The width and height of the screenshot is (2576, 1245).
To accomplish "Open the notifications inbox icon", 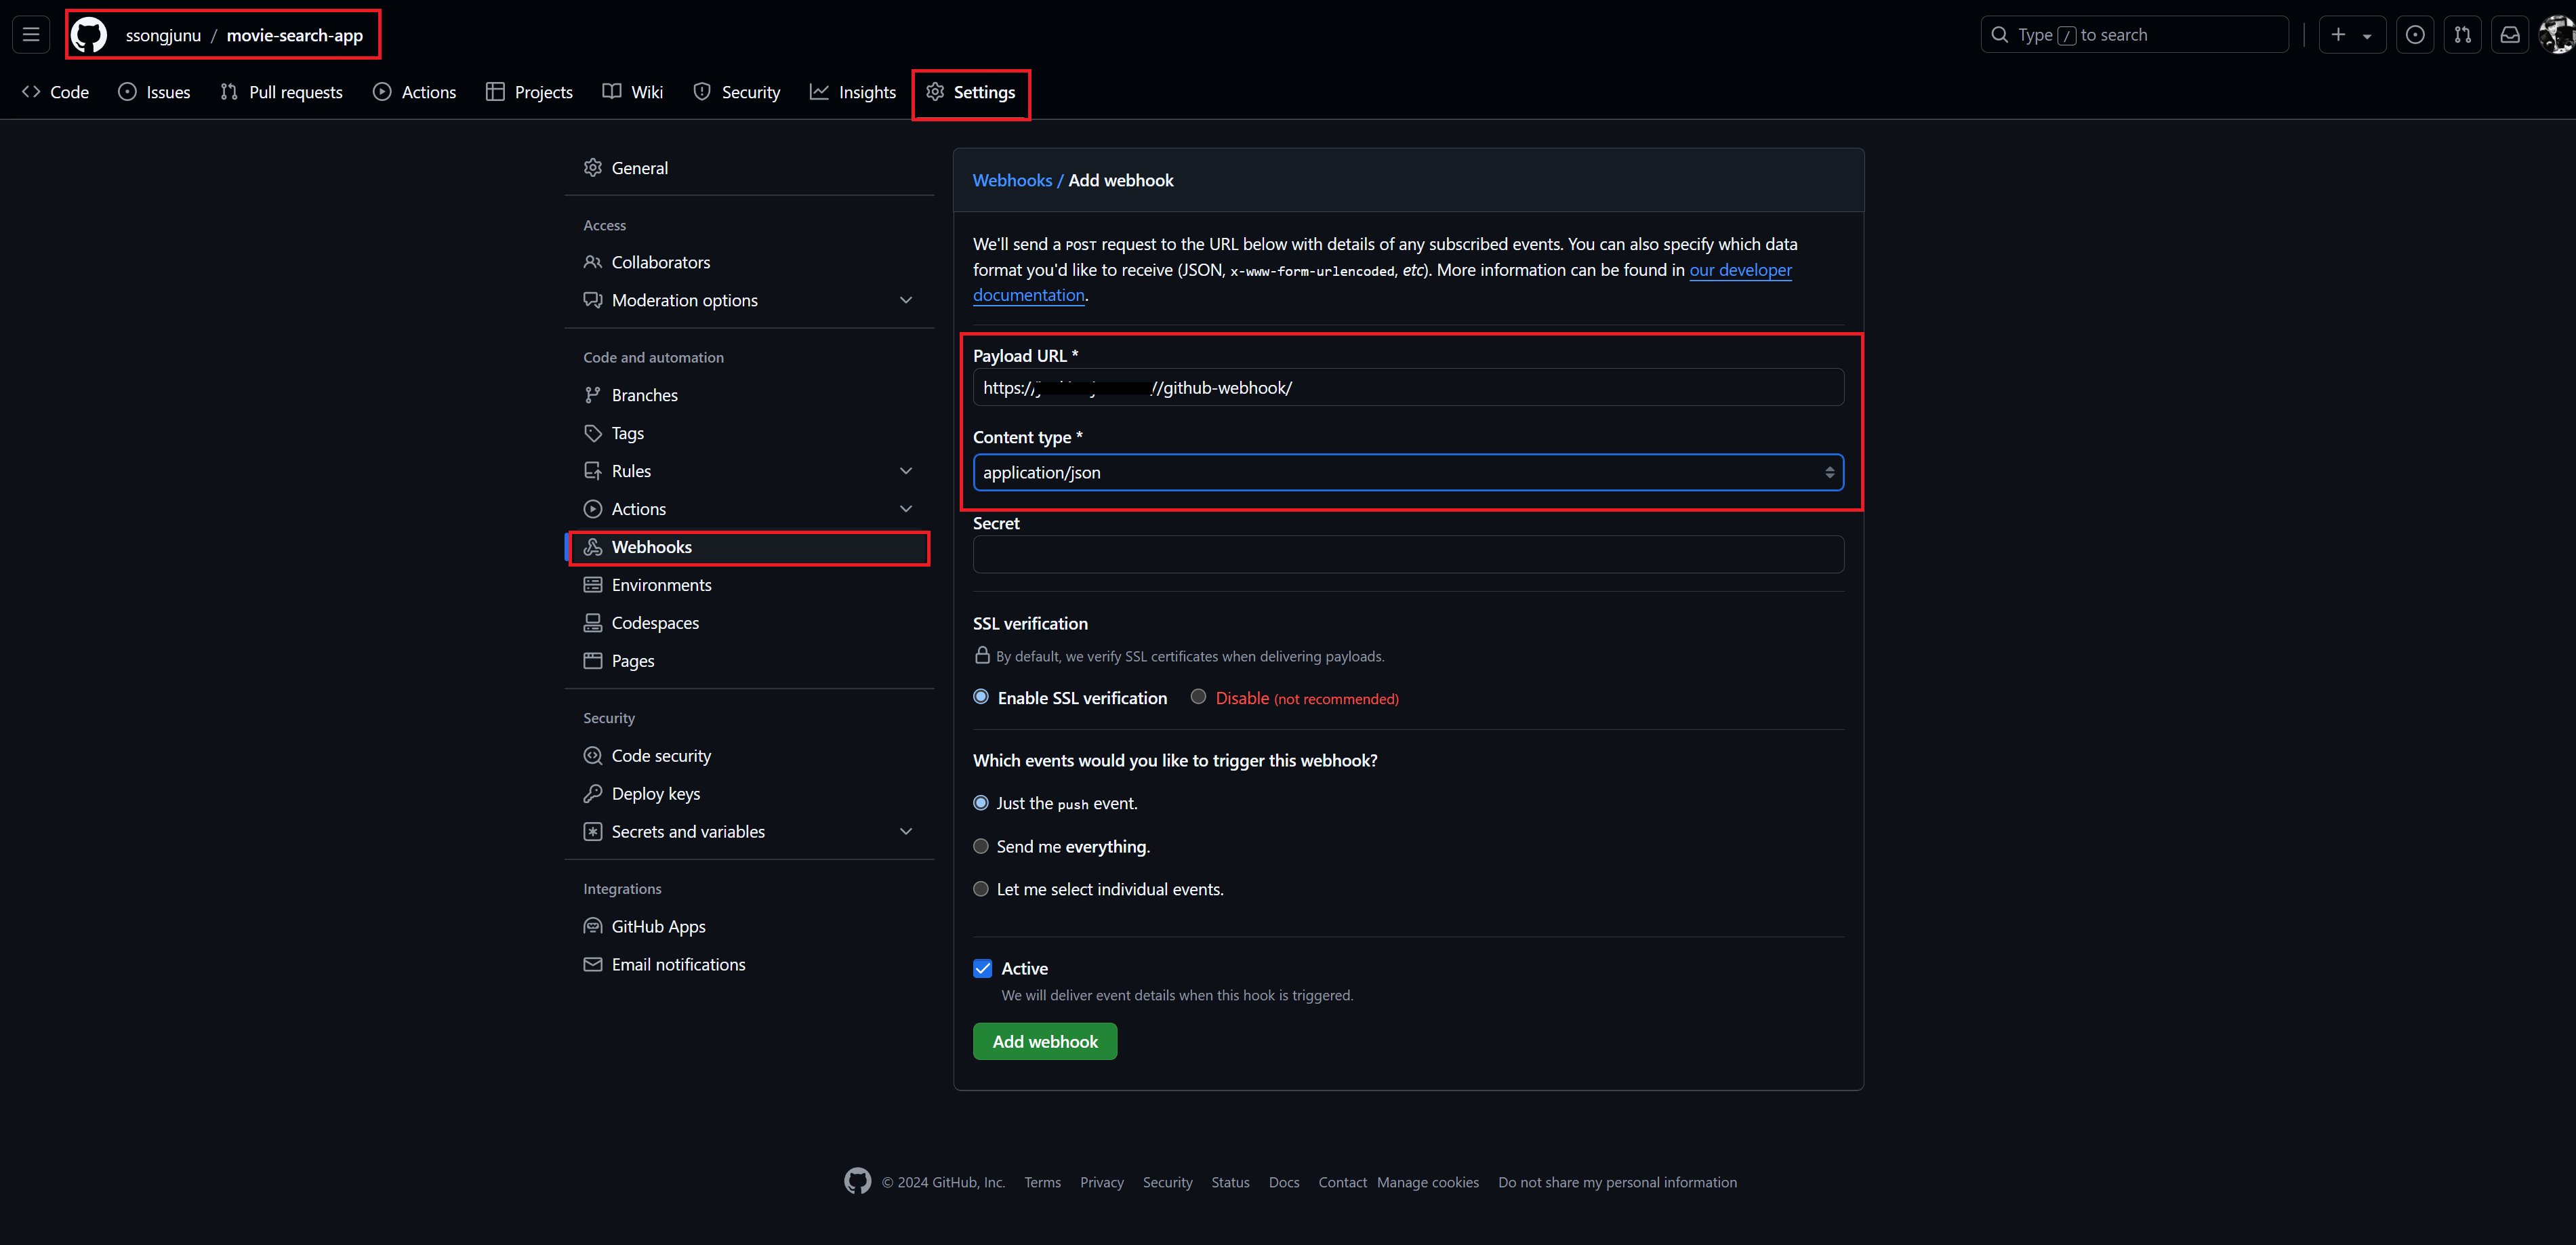I will pyautogui.click(x=2510, y=35).
